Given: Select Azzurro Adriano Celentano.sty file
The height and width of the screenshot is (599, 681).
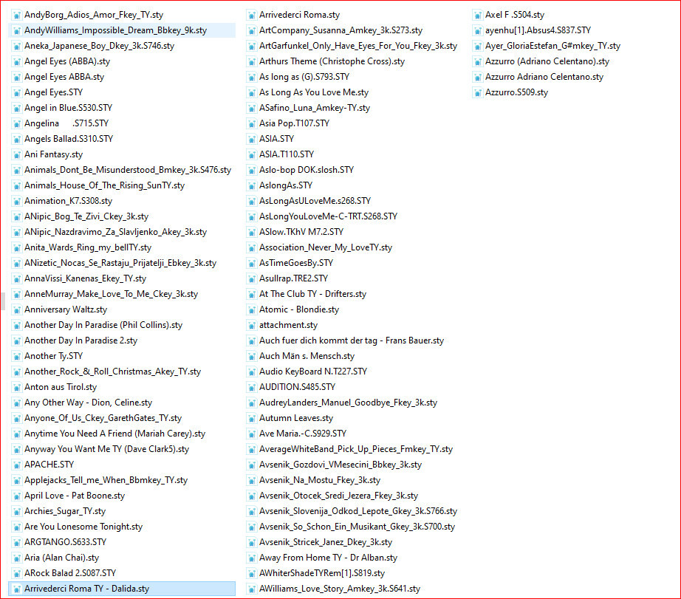Looking at the screenshot, I should point(544,77).
